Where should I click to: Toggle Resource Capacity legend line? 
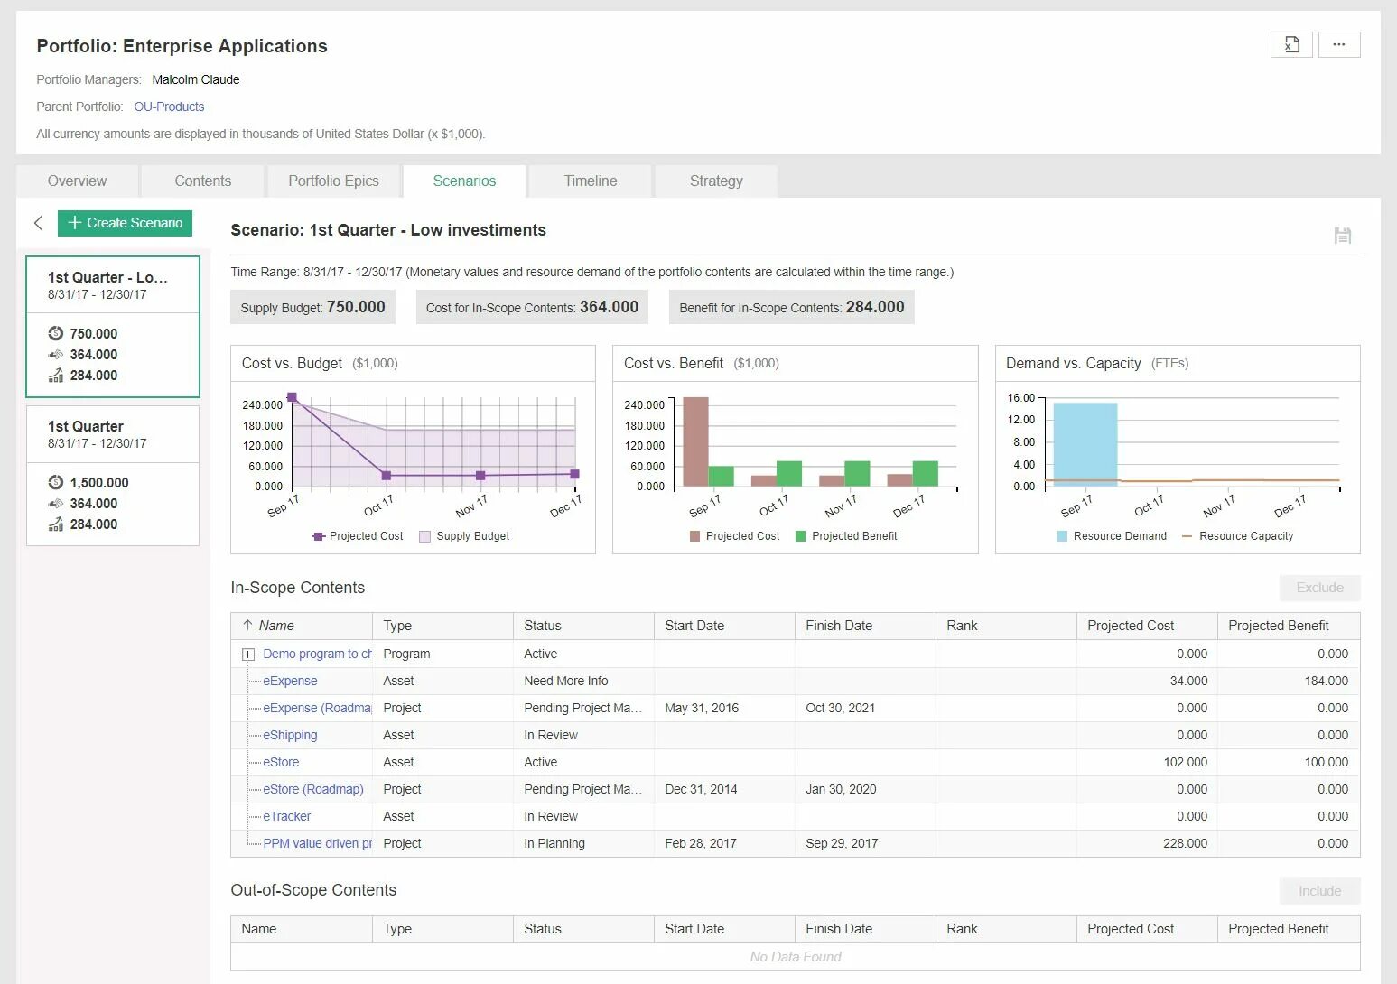[1187, 536]
